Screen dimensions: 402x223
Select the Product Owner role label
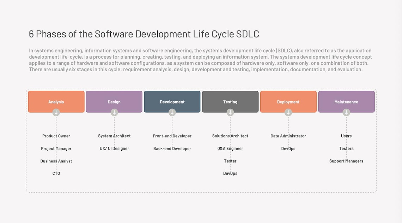[56, 136]
